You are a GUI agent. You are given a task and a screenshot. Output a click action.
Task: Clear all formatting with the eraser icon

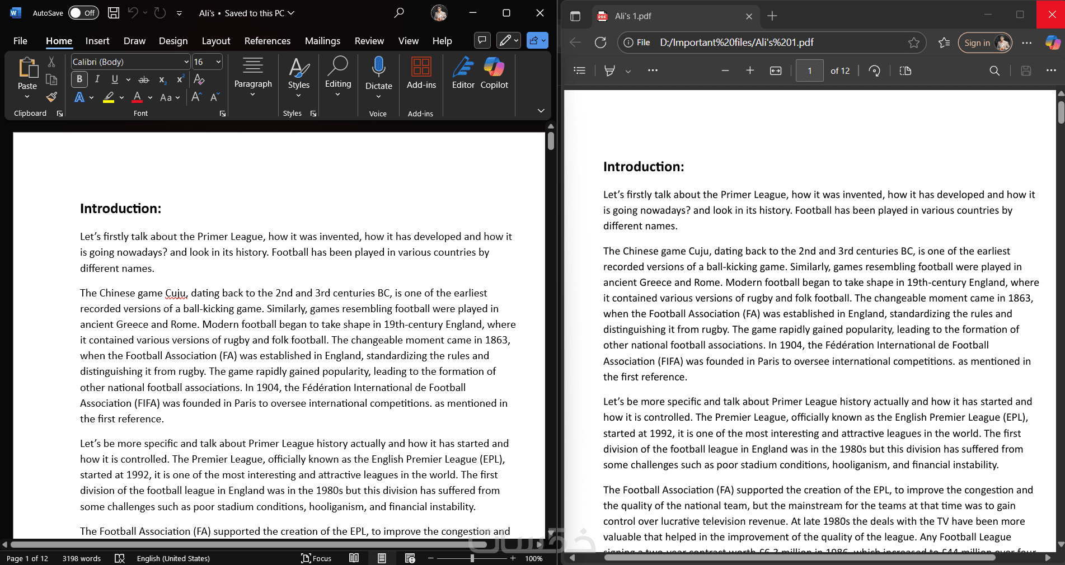(199, 79)
